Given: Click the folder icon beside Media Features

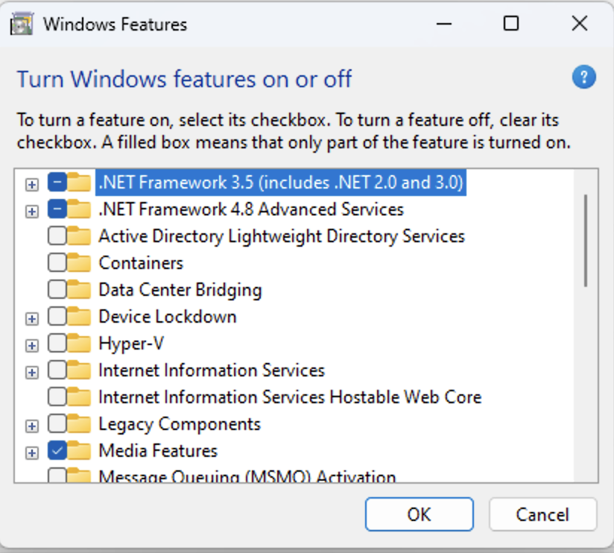Looking at the screenshot, I should (x=79, y=450).
